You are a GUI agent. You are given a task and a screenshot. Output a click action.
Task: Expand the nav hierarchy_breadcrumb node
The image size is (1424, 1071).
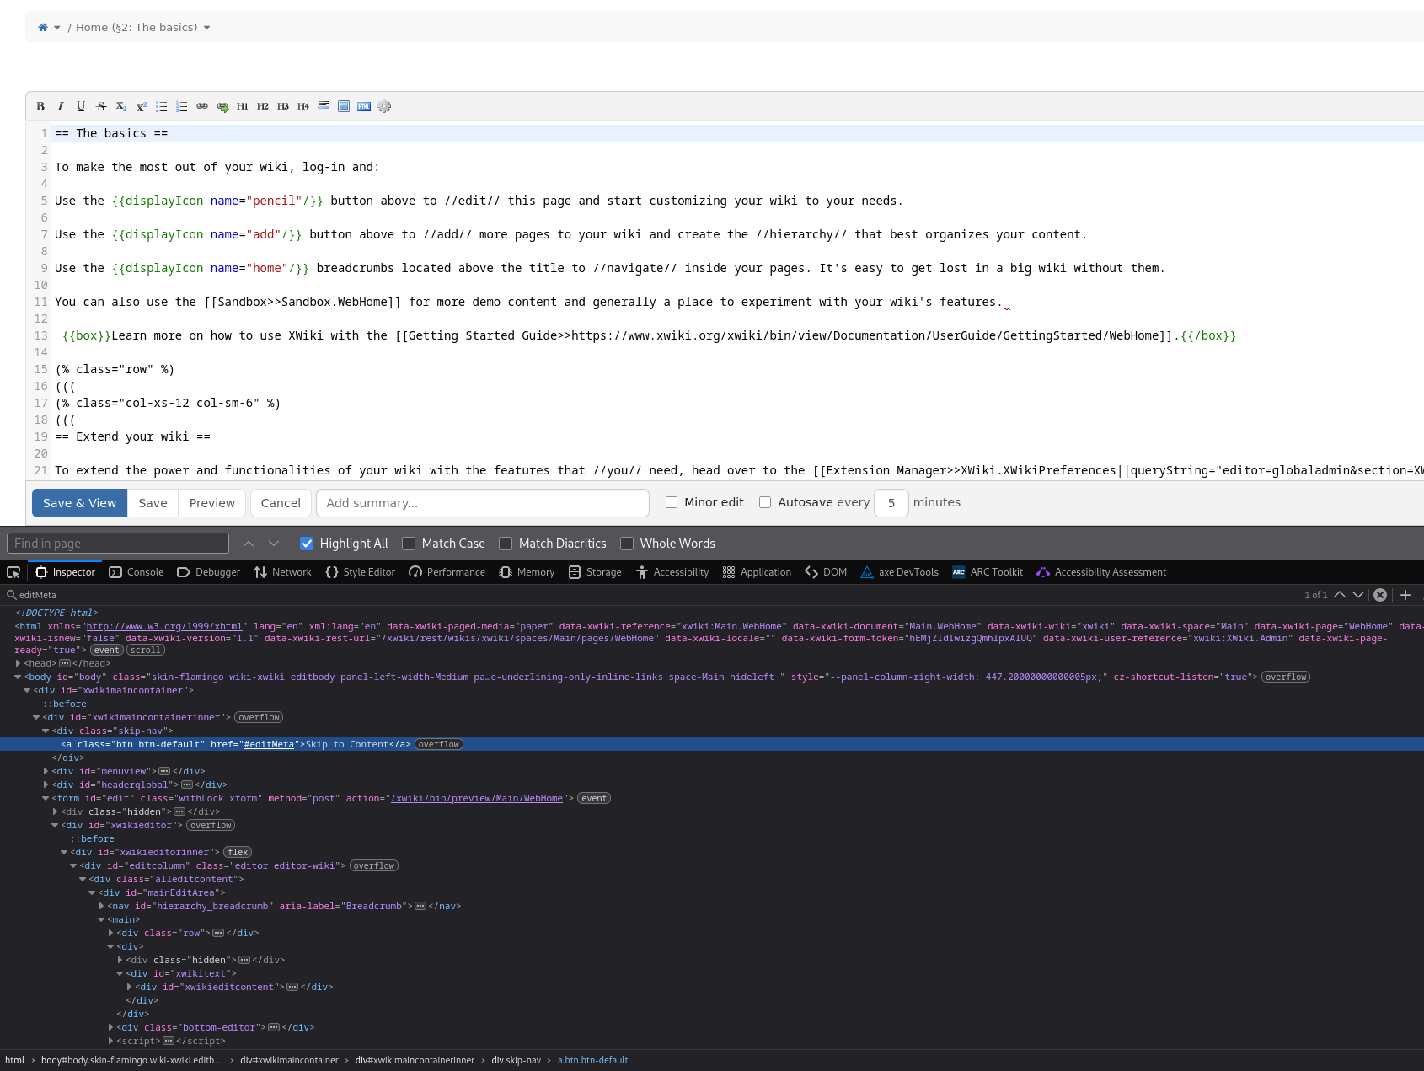tap(101, 906)
